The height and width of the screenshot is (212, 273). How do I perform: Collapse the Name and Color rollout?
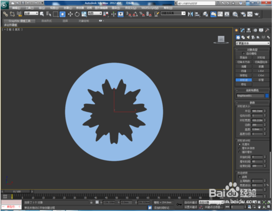252,90
